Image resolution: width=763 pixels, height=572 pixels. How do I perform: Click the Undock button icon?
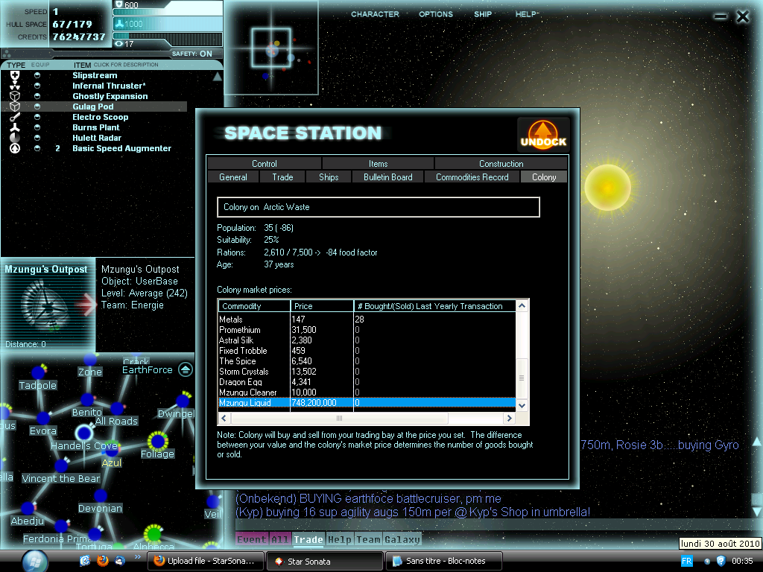click(x=543, y=135)
